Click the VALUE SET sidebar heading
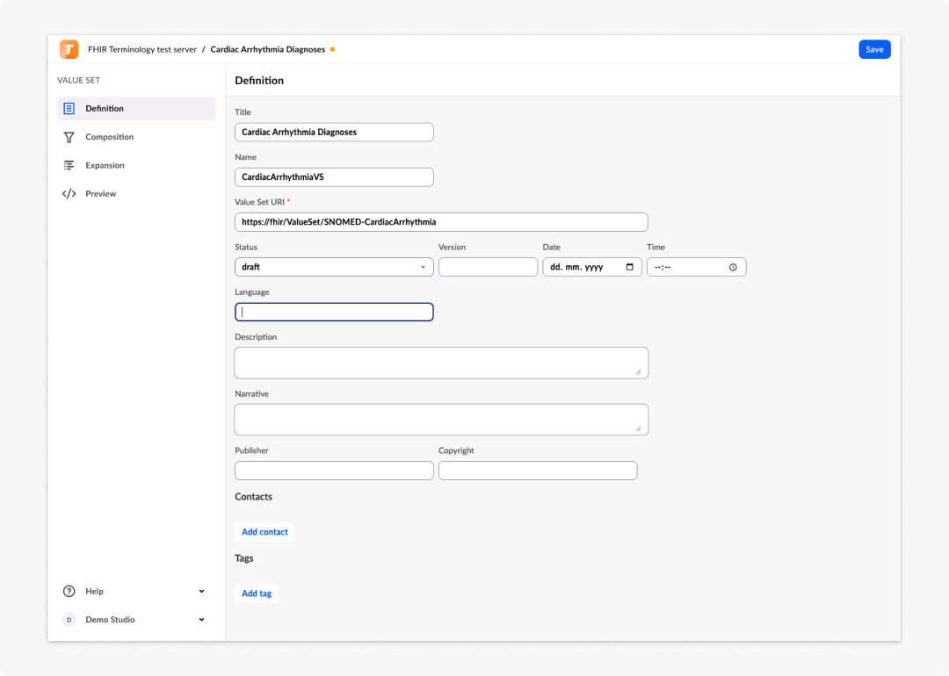This screenshot has width=949, height=676. pos(79,80)
